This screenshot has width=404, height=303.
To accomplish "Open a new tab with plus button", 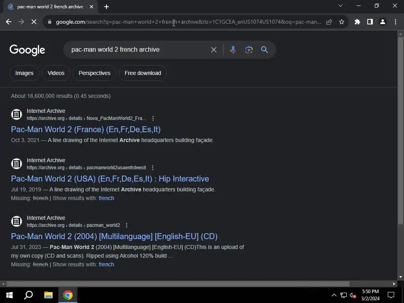I will point(107,7).
